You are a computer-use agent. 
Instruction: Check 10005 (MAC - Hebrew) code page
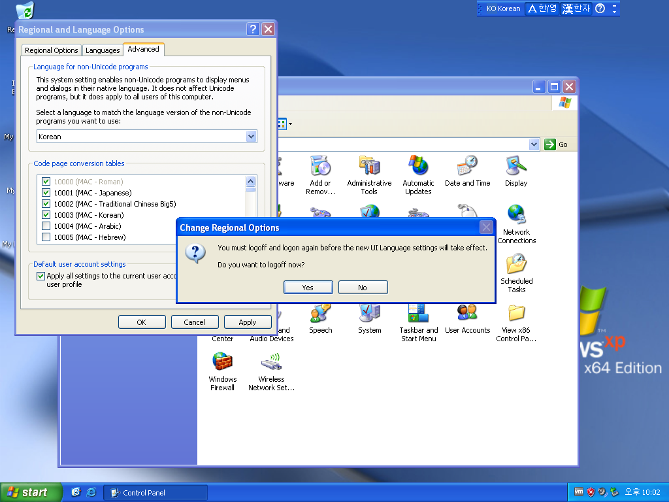tap(46, 237)
